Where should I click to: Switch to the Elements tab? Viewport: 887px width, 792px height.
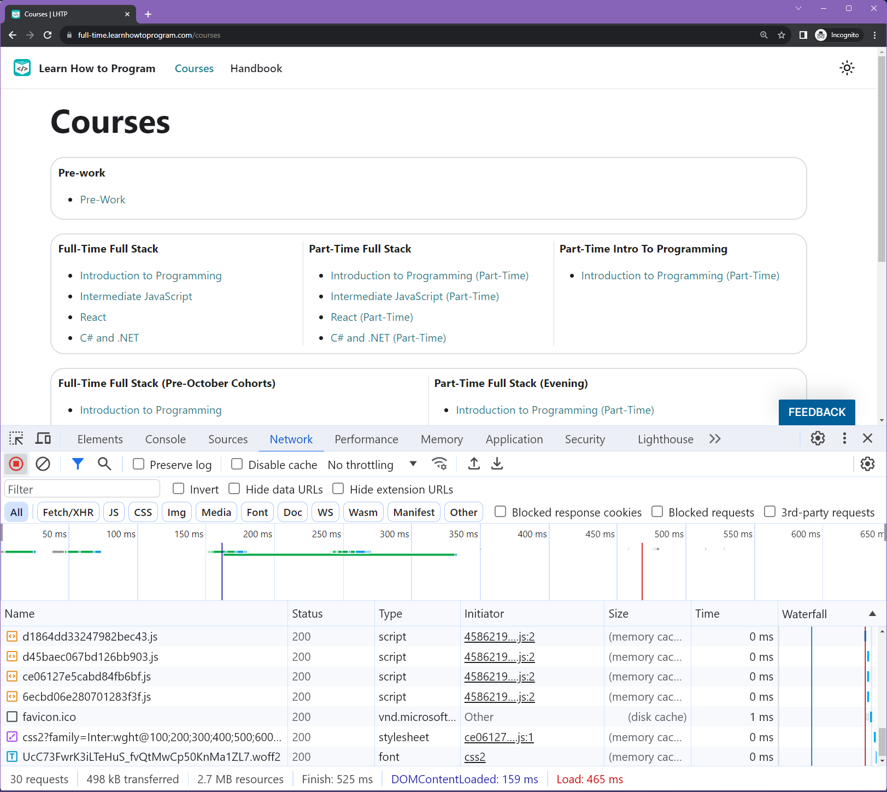[x=100, y=439]
